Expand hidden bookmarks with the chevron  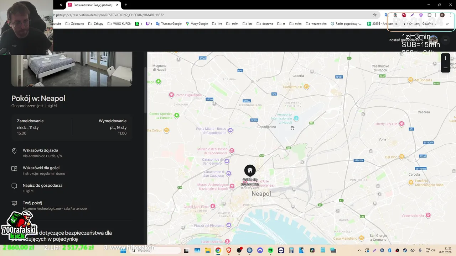coord(447,24)
